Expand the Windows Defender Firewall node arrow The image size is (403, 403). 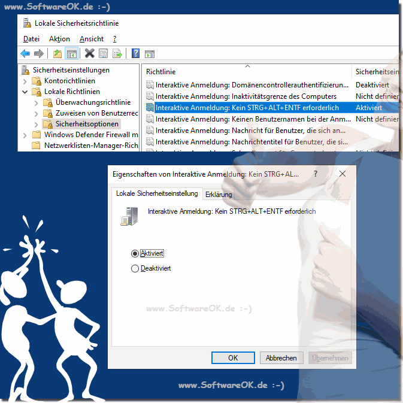coord(25,135)
